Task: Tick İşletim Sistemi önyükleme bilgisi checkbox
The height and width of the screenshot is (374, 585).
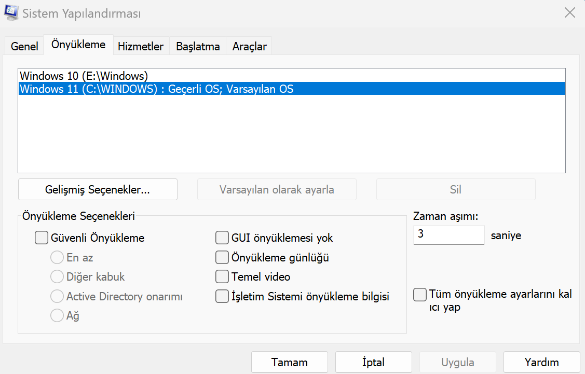Action: point(222,297)
